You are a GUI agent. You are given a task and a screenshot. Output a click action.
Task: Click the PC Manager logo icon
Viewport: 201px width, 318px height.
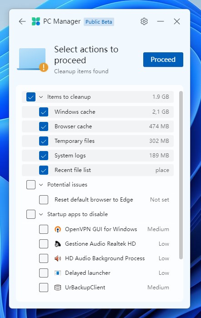tap(36, 21)
